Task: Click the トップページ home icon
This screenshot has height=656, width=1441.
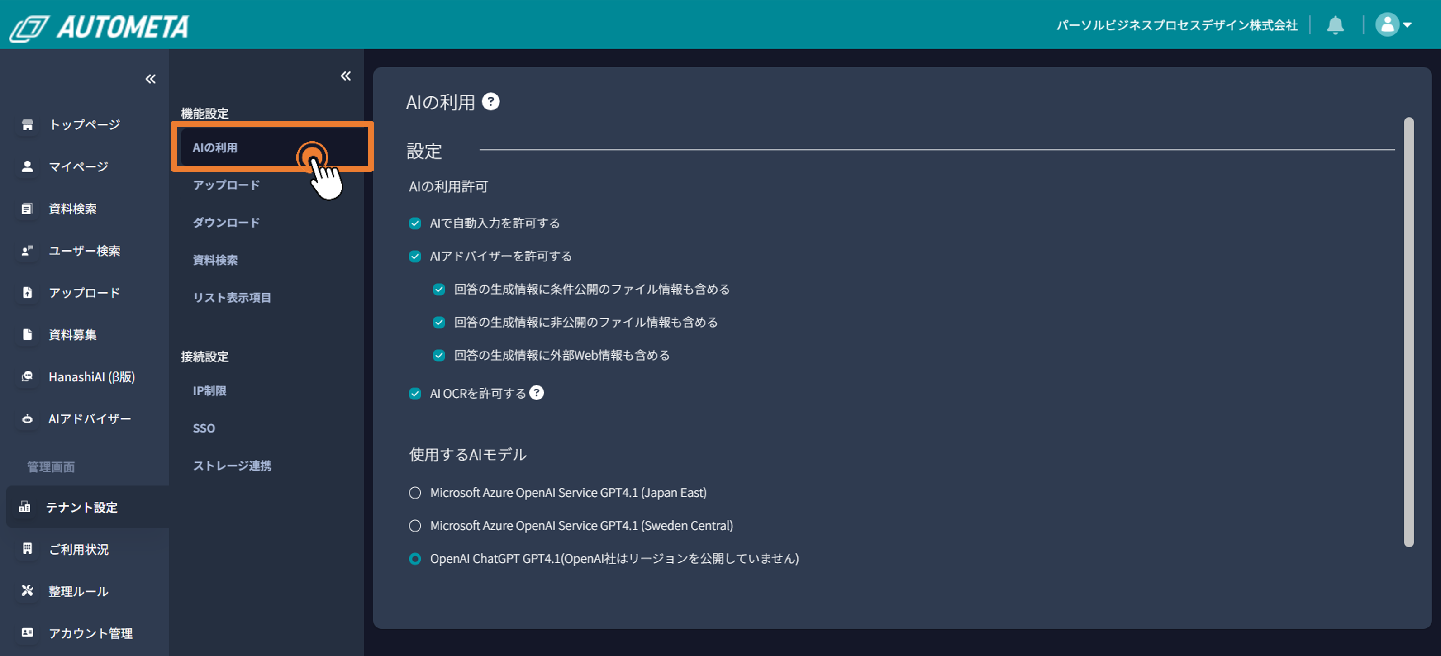Action: tap(28, 125)
